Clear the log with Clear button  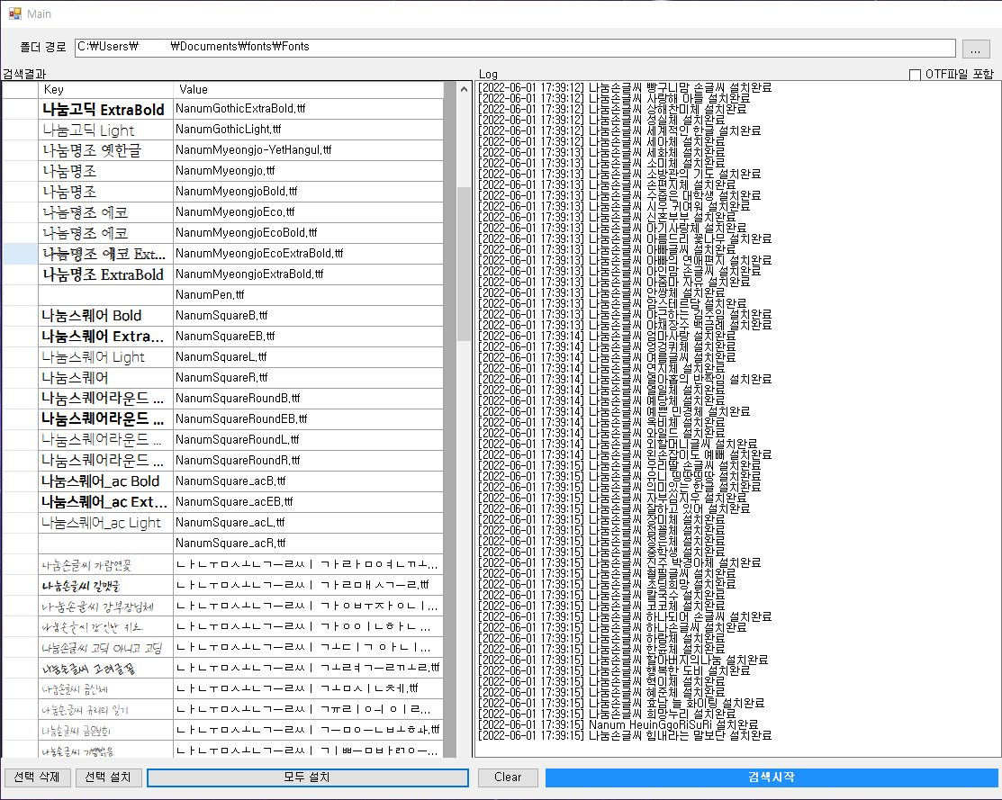508,777
